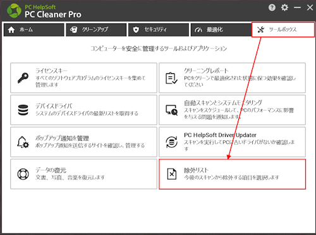Click the file-X icon for 除外リスト
Viewport: 316px width, 235px height.
click(172, 174)
